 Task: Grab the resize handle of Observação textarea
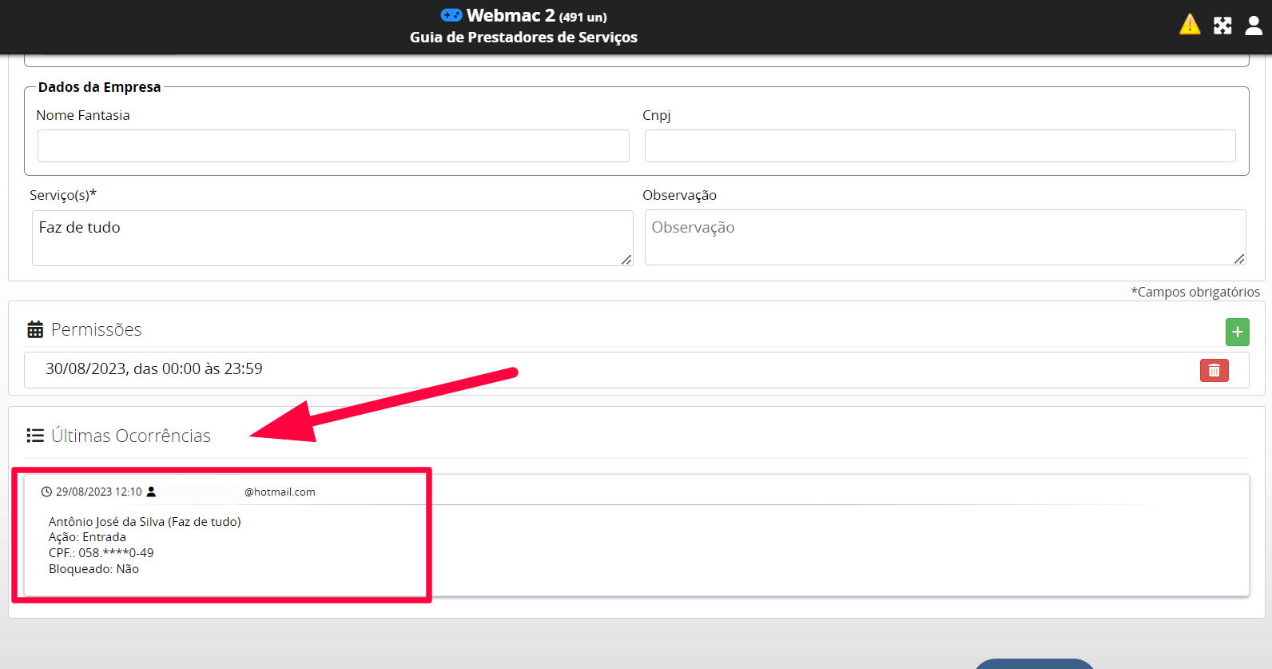click(x=1239, y=259)
